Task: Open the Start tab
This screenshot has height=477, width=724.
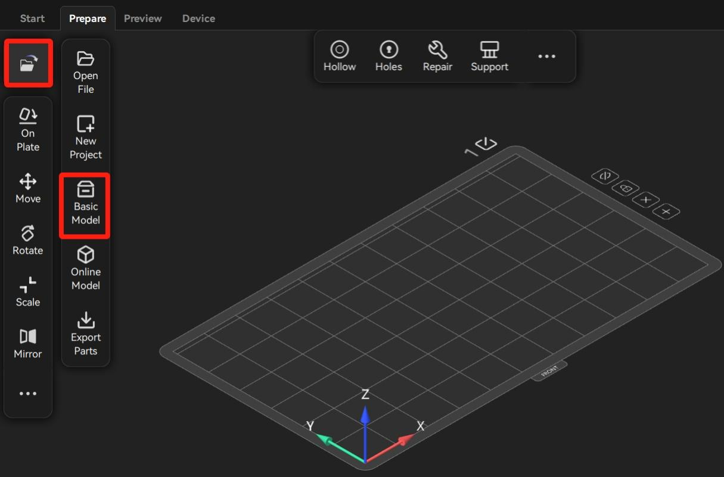Action: tap(32, 18)
